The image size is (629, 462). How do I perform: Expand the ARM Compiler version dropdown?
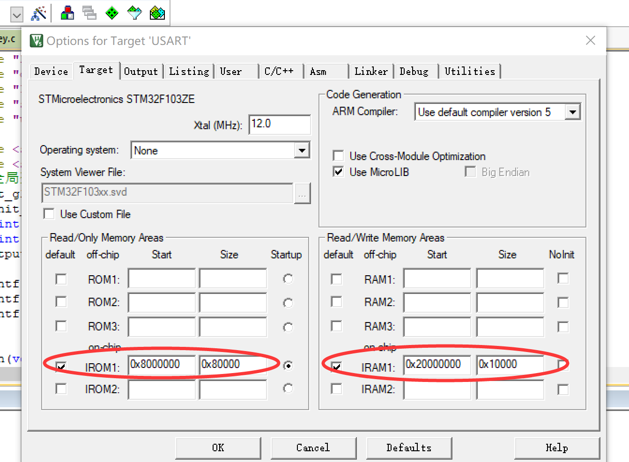(x=572, y=112)
